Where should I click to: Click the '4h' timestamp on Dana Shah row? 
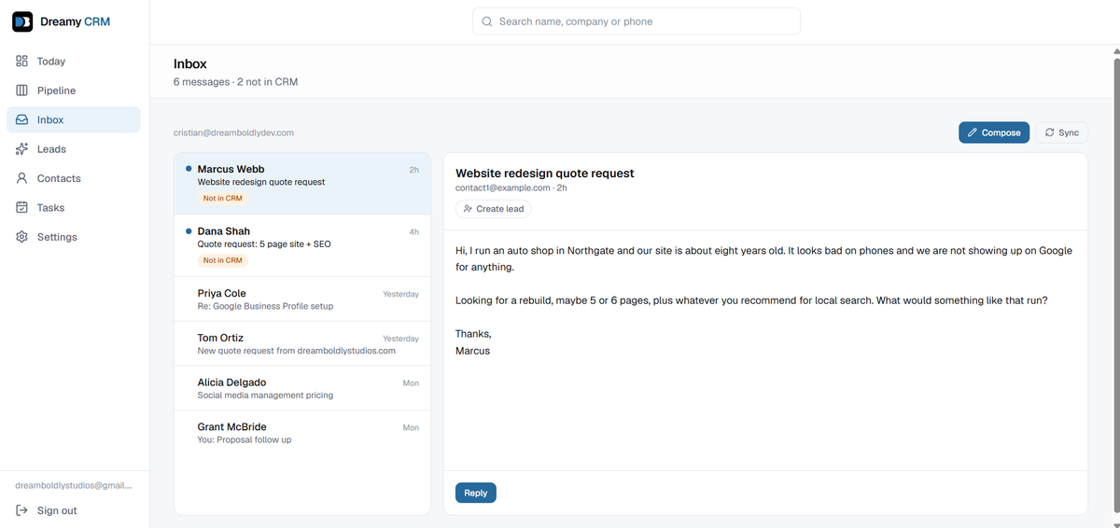click(x=413, y=231)
